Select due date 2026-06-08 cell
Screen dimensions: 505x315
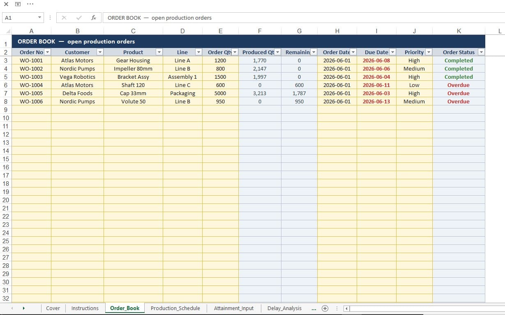tap(377, 60)
